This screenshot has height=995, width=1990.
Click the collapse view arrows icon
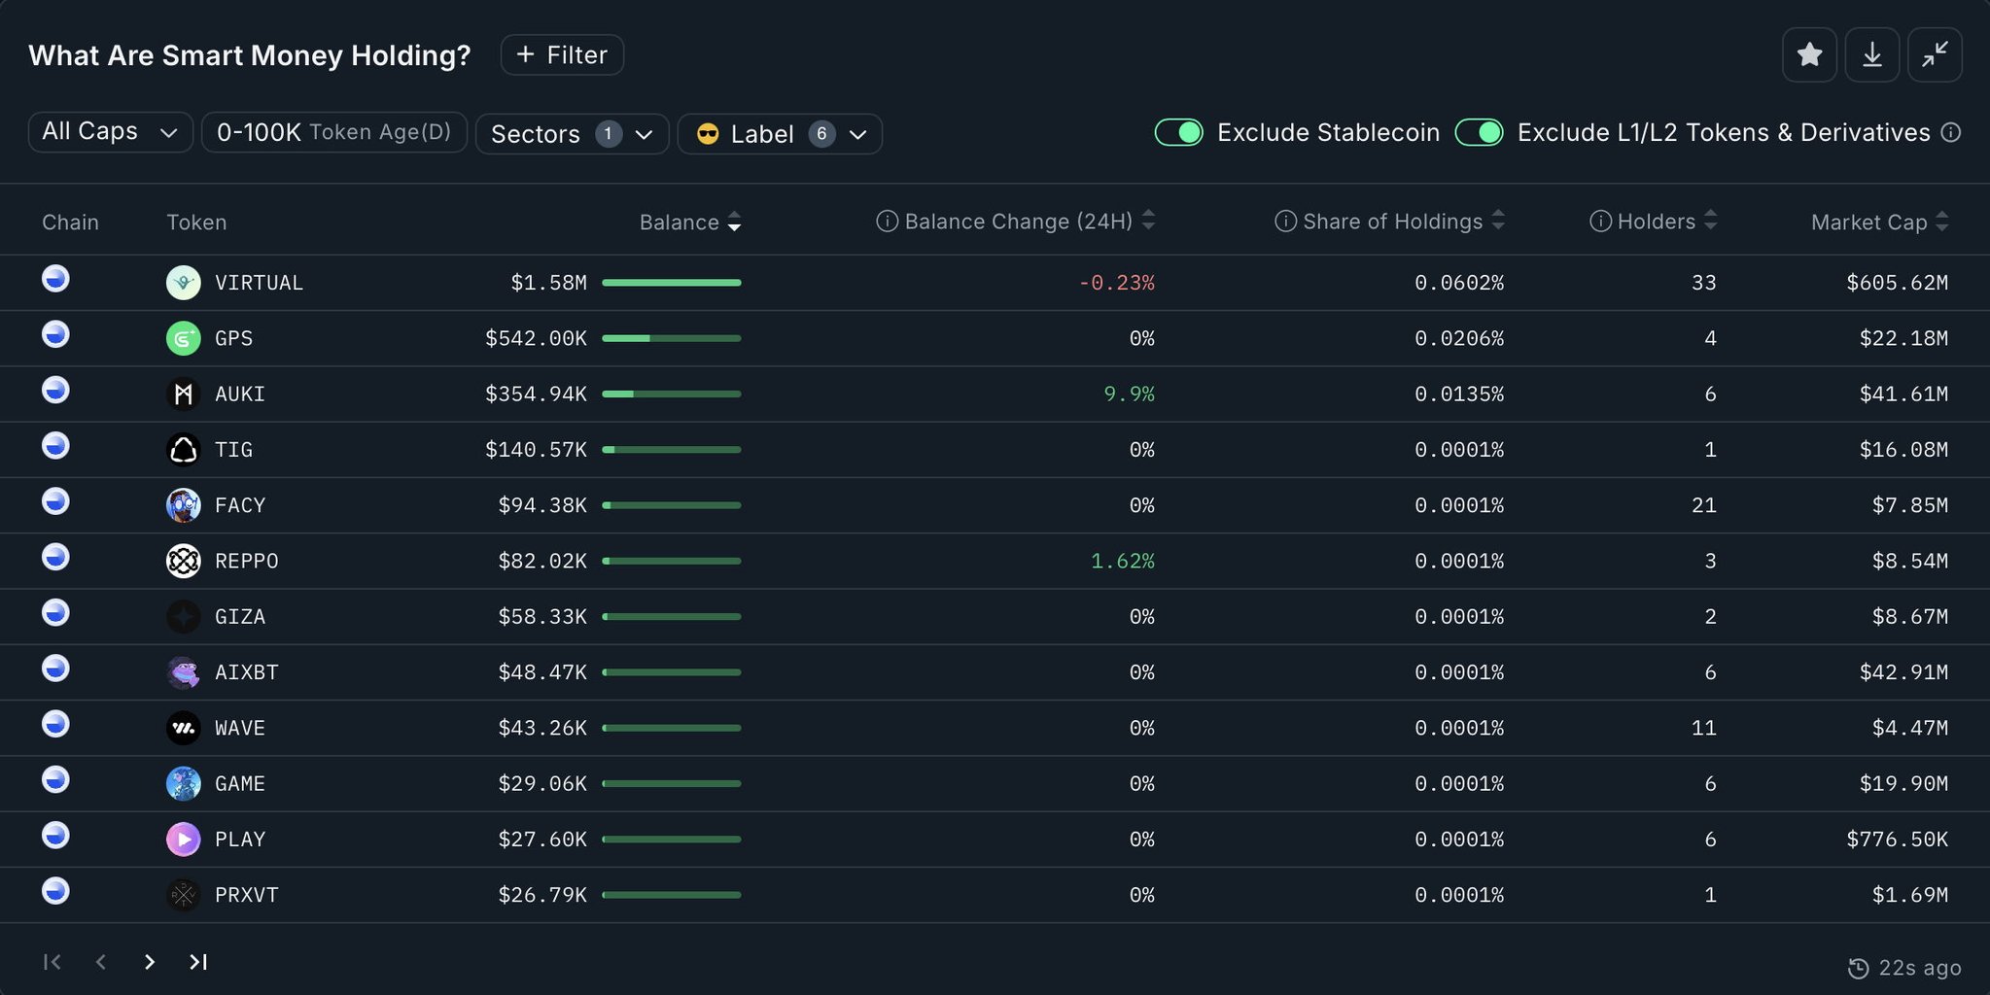click(x=1935, y=55)
